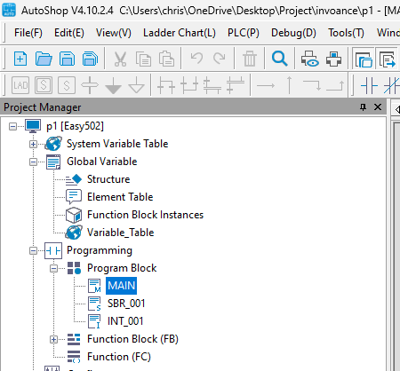Screen dimensions: 400x371
Task: Open the Tools(T) menu
Action: point(346,33)
